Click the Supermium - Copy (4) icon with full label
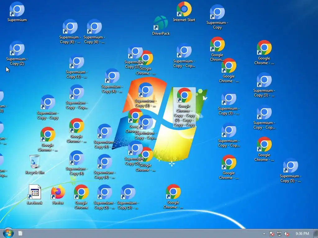Screen dimensions: 318x238 click(x=76, y=163)
